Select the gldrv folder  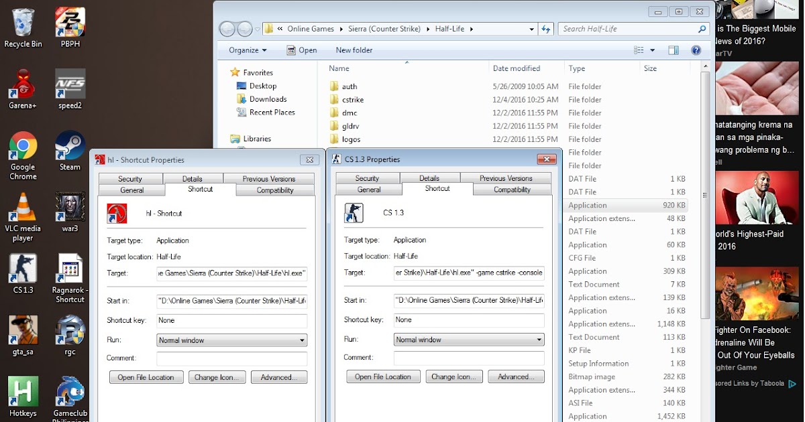345,126
